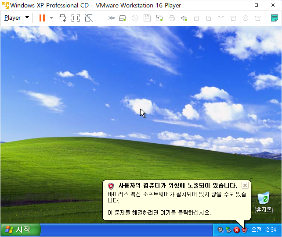Close the security warning balloon
The height and width of the screenshot is (237, 282).
coord(245,185)
